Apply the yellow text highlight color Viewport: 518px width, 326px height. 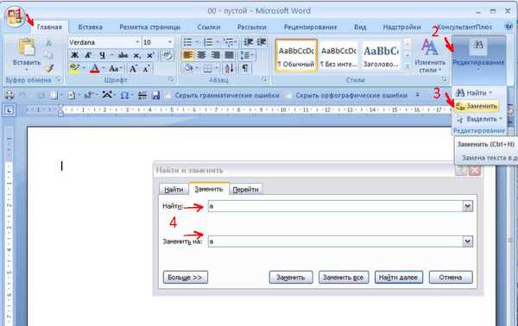tap(74, 69)
